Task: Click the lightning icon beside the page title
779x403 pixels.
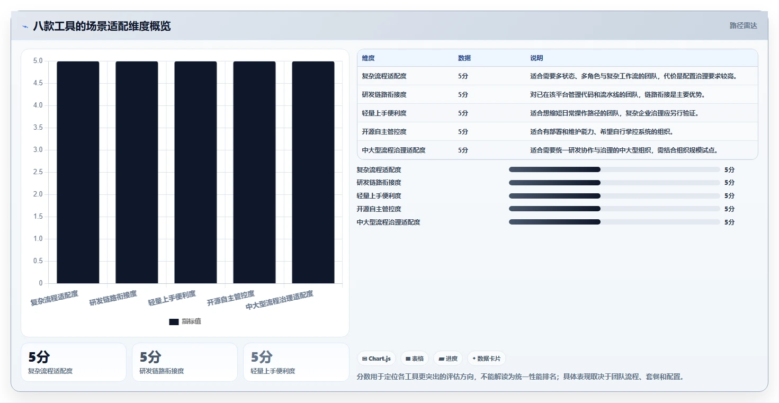Action: click(x=25, y=26)
